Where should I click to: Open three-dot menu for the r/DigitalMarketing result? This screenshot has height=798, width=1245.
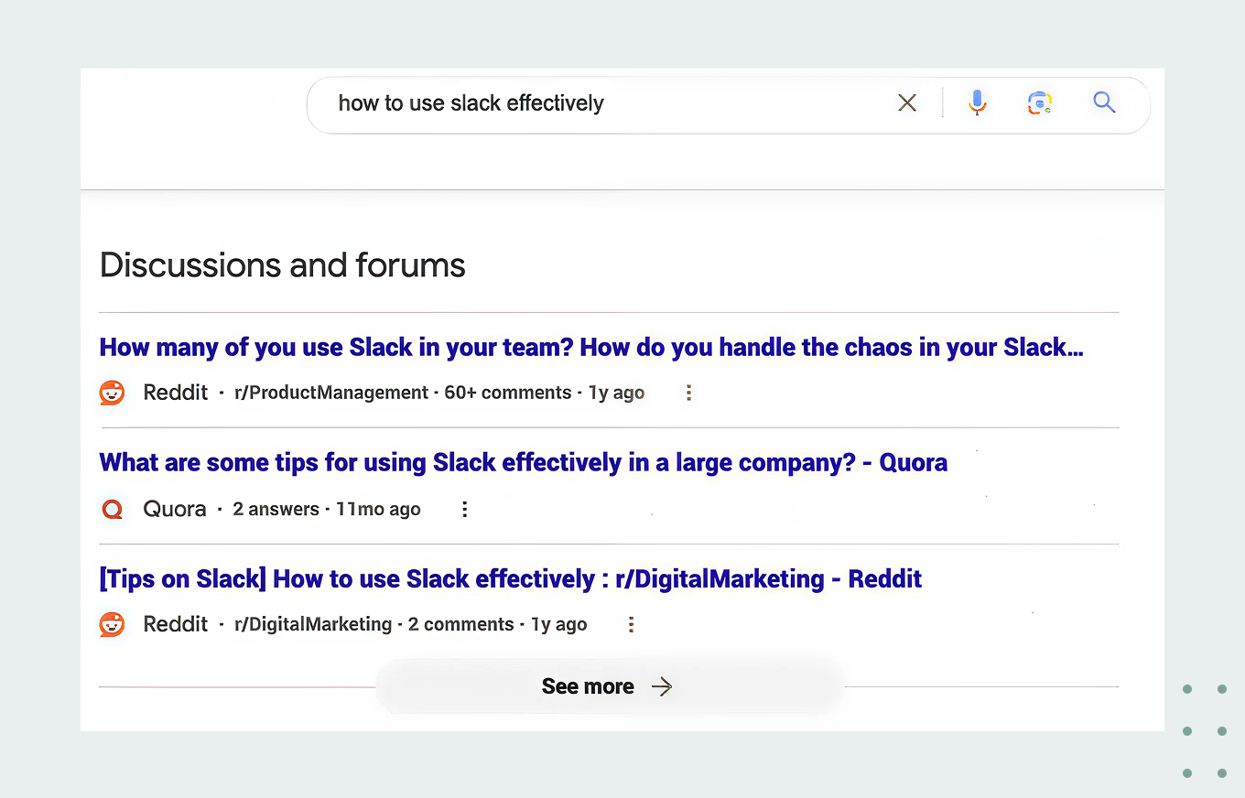pyautogui.click(x=631, y=624)
